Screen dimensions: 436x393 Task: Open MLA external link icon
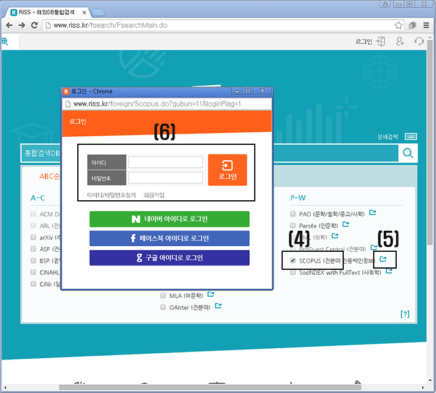(211, 294)
